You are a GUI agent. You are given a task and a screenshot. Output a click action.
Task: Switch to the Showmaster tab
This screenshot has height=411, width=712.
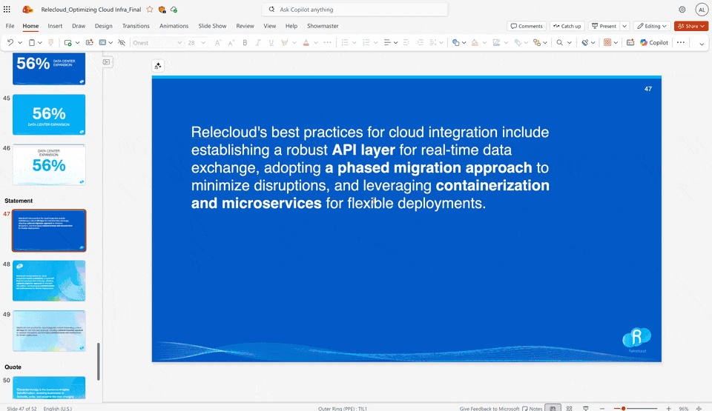point(323,26)
